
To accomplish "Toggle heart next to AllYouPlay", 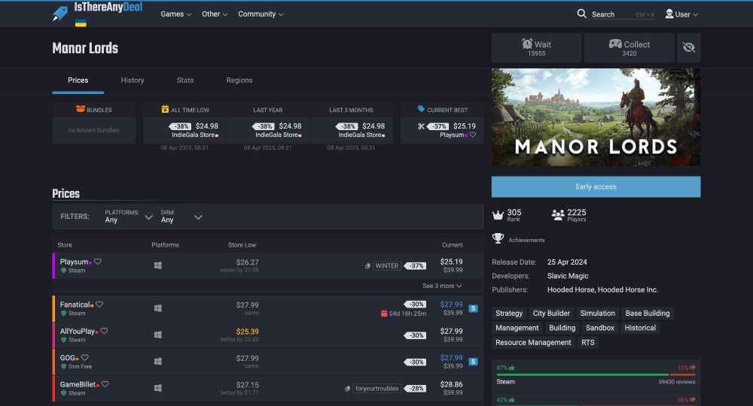I will [x=104, y=331].
